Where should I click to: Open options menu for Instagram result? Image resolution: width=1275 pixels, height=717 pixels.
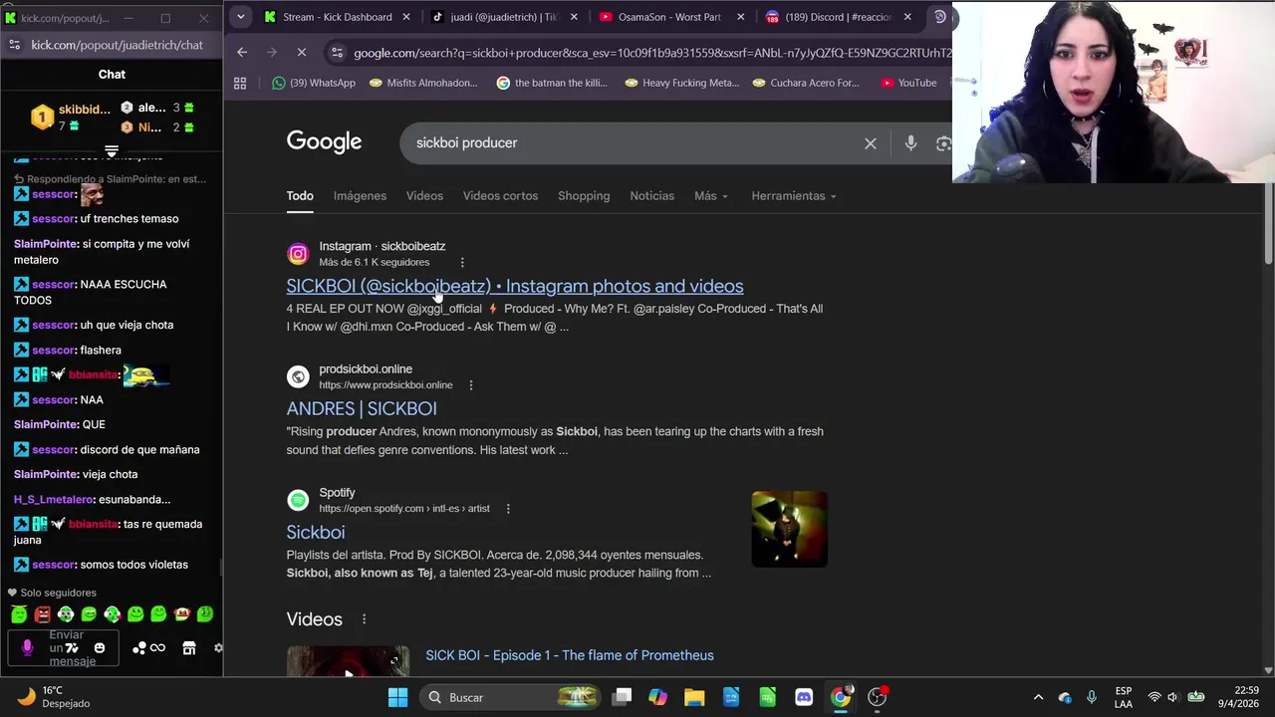click(x=462, y=262)
